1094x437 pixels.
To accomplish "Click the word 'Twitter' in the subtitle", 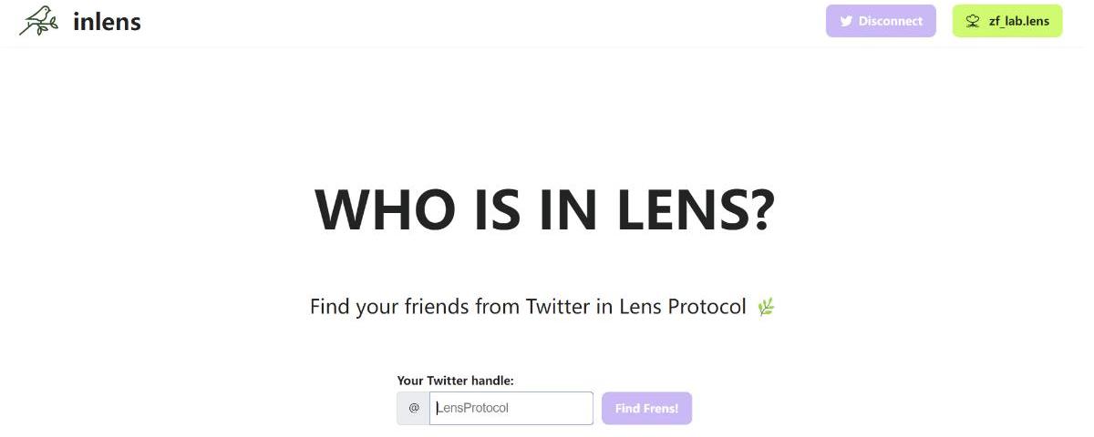I will 558,307.
